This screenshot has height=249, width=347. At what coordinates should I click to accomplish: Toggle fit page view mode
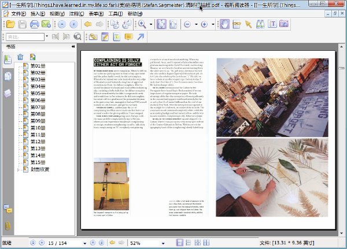click(161, 24)
